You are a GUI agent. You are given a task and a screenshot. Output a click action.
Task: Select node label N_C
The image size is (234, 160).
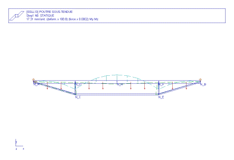(78, 97)
